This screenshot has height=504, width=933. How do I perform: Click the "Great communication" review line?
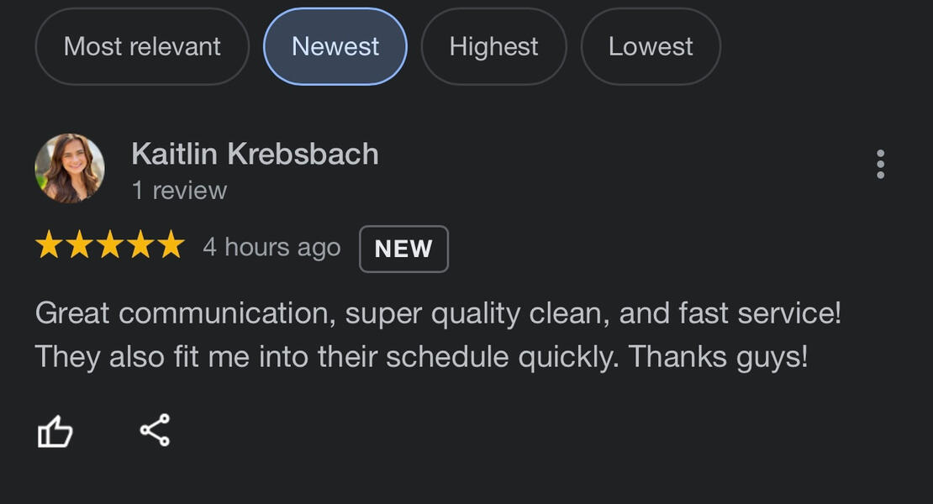437,314
